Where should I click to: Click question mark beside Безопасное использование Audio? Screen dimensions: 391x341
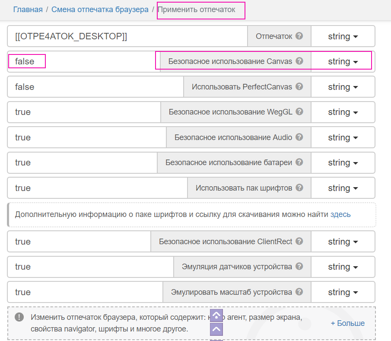[x=299, y=137]
